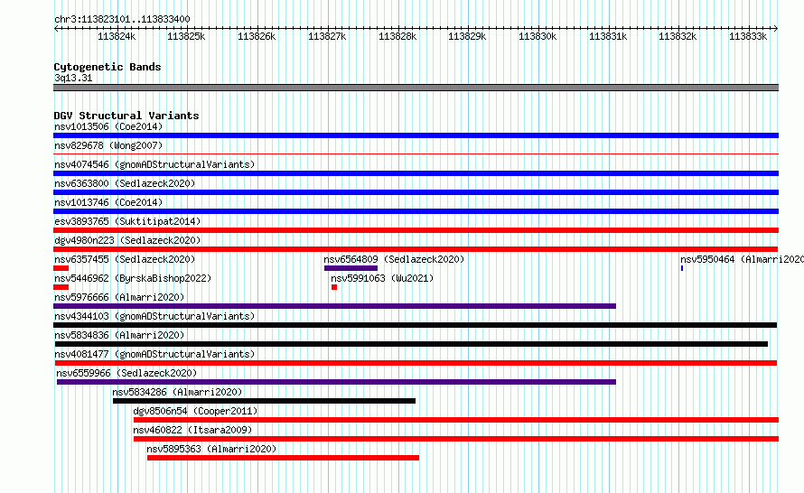The width and height of the screenshot is (804, 493).
Task: Click the nsv4344103 (gnomADStructuralVariants) label
Action: point(154,316)
